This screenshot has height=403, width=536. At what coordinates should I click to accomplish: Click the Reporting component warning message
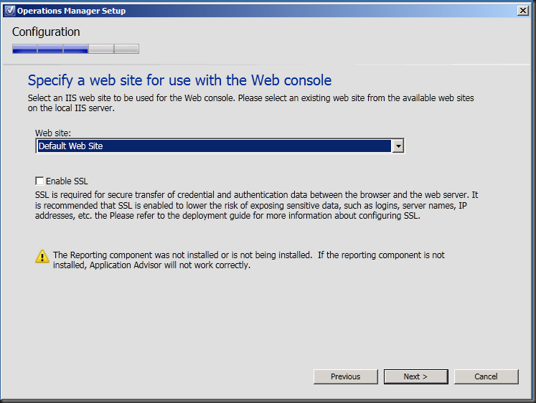248,260
